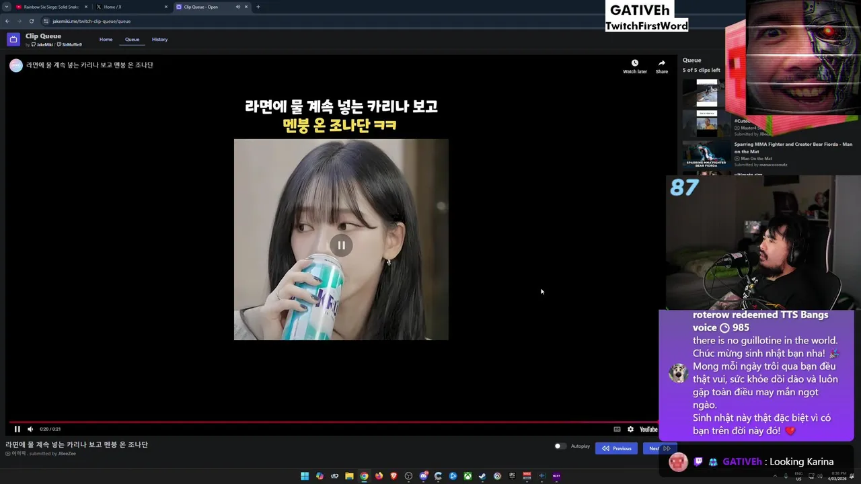Open YouTube player settings gear
This screenshot has height=484, width=861.
tap(630, 429)
